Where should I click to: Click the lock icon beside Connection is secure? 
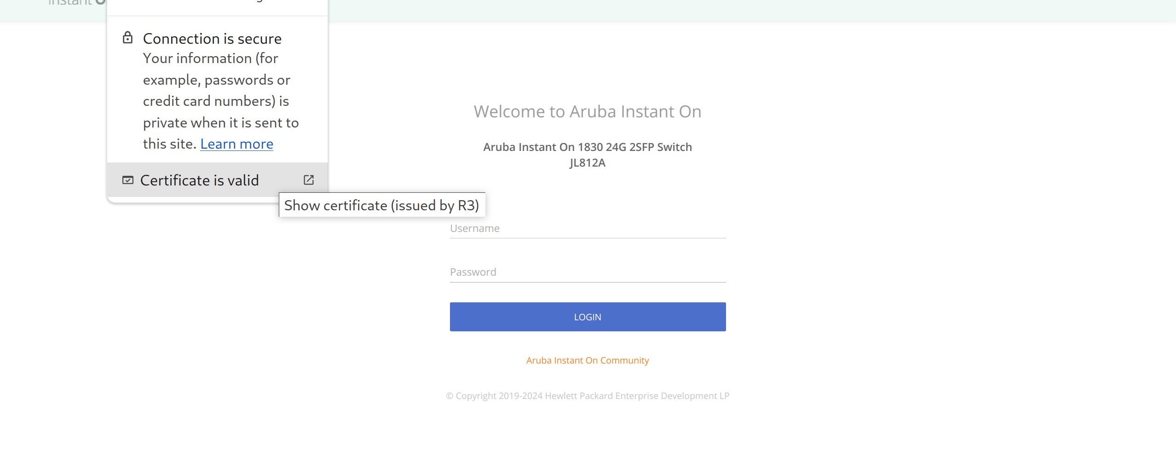coord(127,38)
